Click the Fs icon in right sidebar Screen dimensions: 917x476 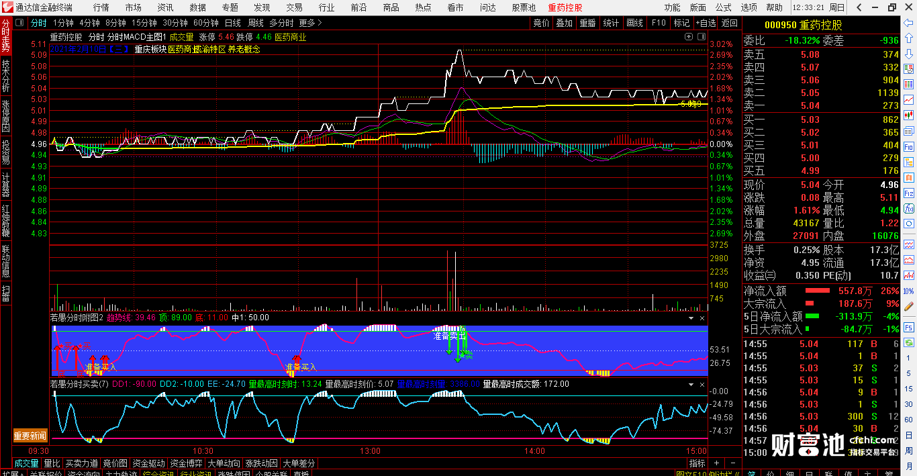[909, 327]
